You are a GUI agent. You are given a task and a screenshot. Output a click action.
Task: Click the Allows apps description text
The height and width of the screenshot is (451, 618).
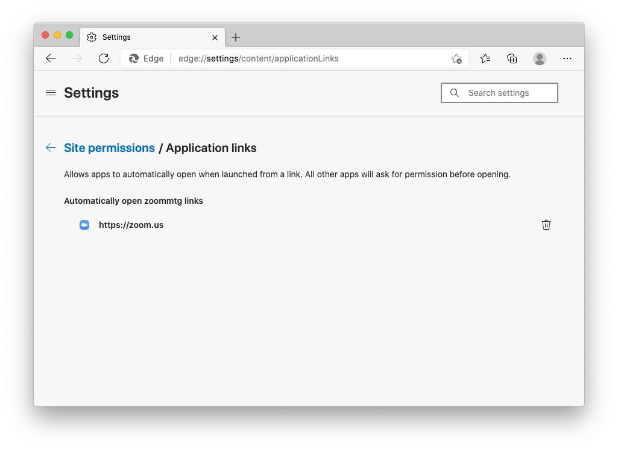[287, 174]
